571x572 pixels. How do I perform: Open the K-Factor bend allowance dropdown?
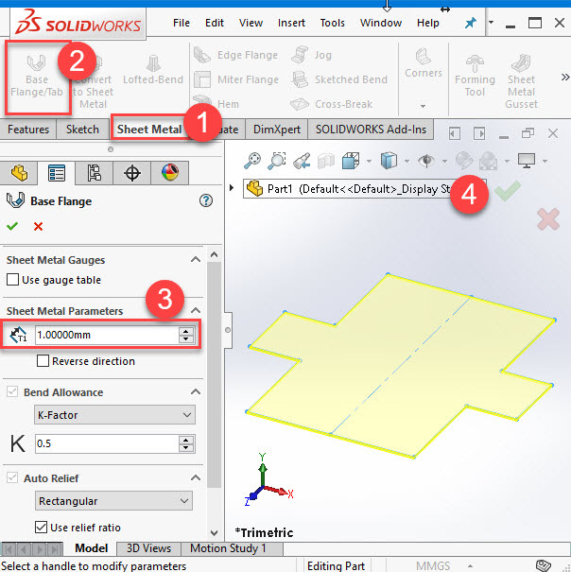(114, 415)
